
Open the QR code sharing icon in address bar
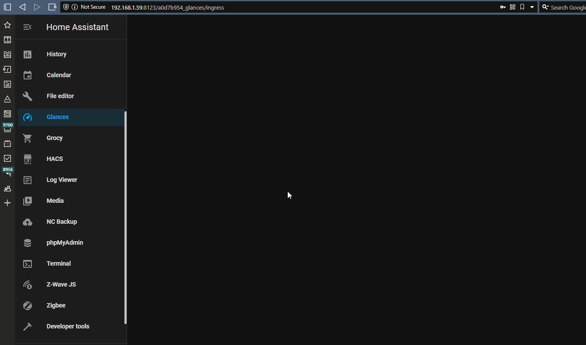tap(512, 7)
